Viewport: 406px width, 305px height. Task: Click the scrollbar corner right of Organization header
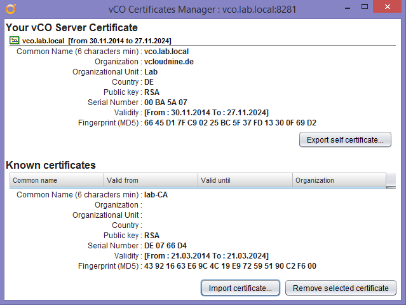click(393, 180)
